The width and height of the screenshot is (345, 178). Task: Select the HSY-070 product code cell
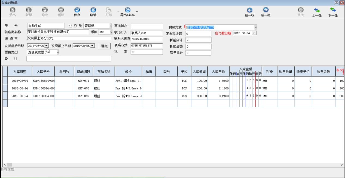coord(84,88)
